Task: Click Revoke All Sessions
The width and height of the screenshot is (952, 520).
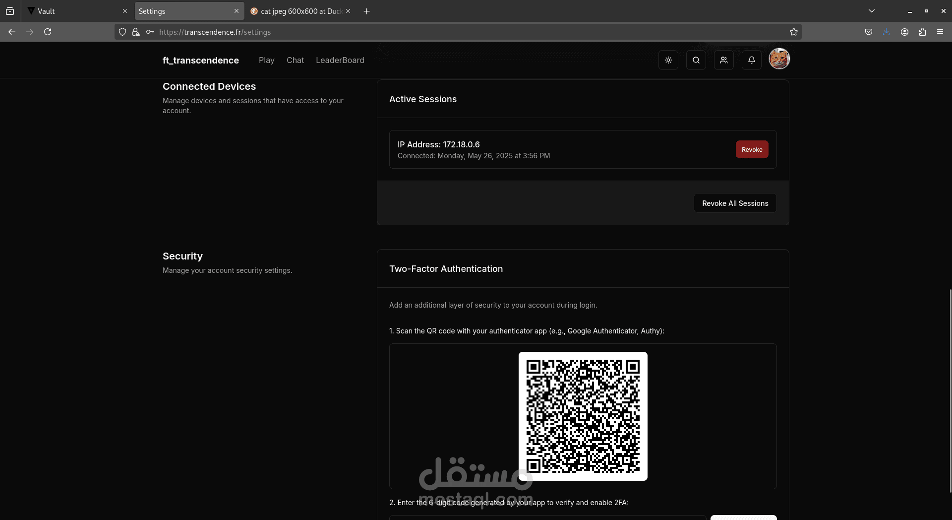Action: [x=735, y=203]
